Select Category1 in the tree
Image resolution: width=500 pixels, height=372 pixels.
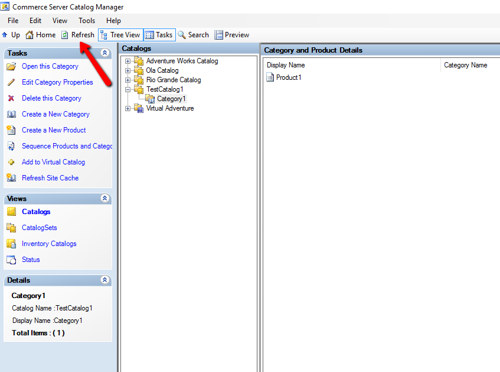tap(171, 99)
